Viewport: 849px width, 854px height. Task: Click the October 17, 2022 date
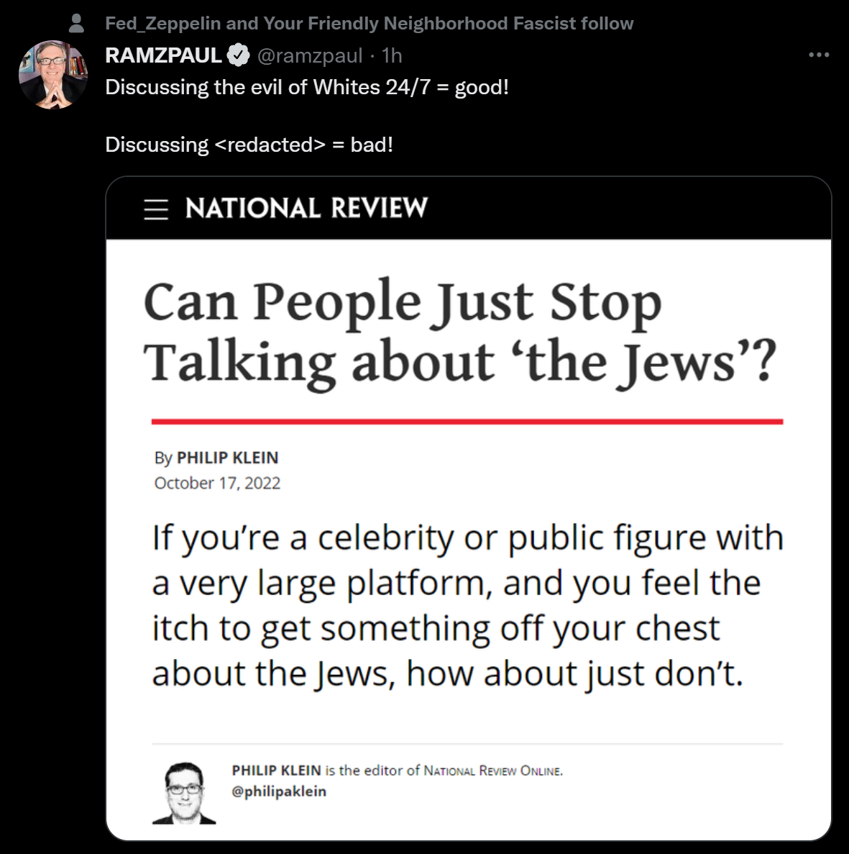pos(217,483)
